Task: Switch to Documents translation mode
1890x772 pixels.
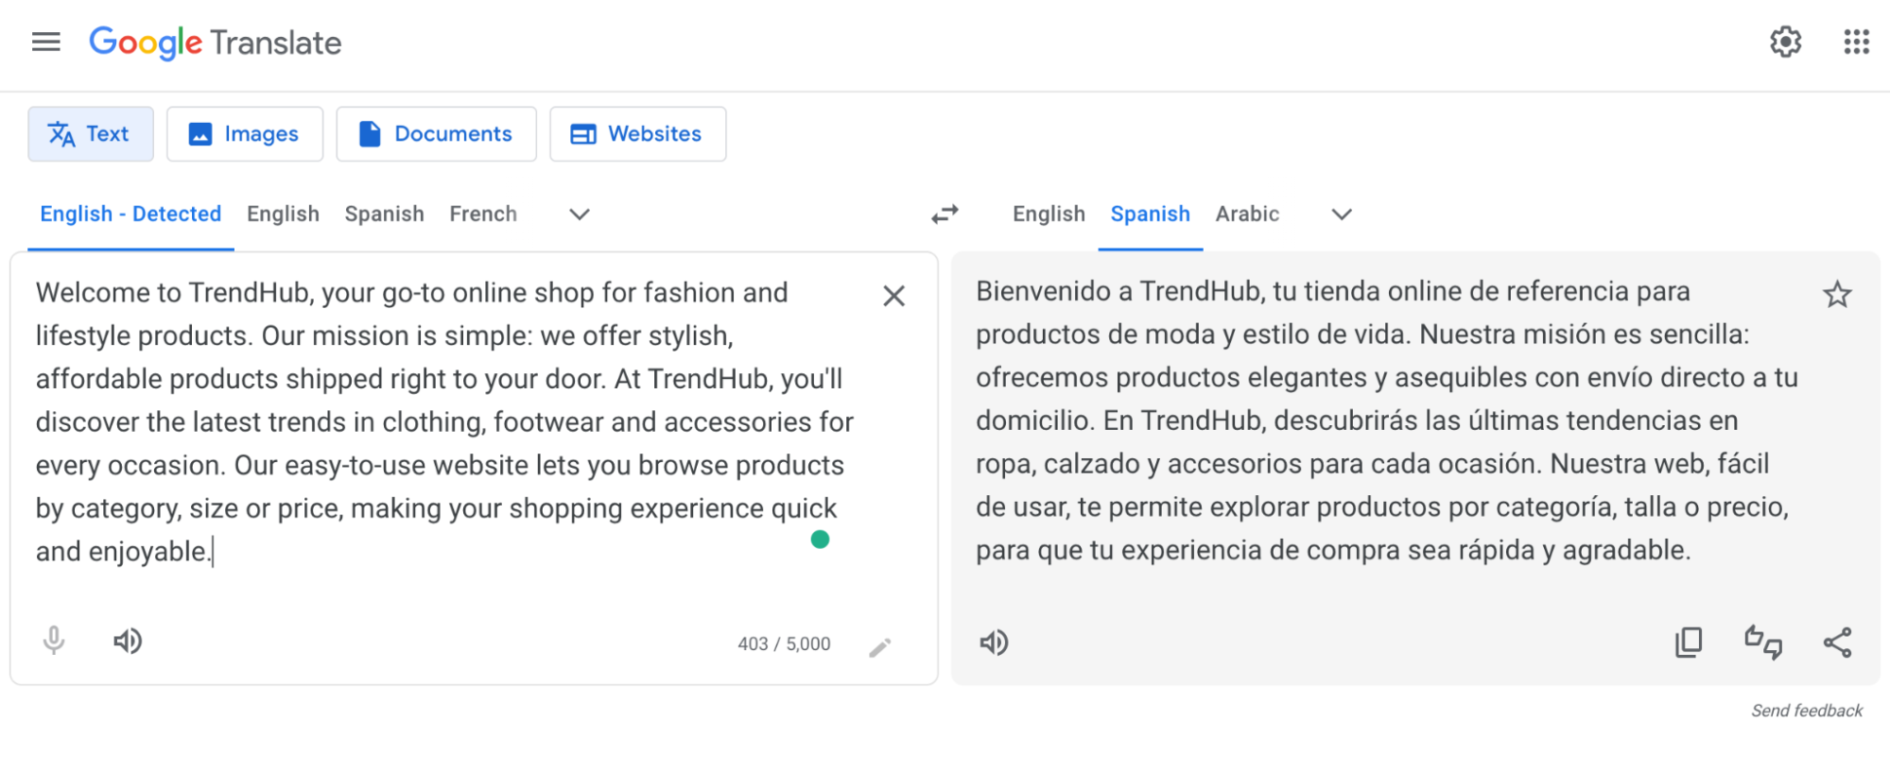Action: (436, 134)
